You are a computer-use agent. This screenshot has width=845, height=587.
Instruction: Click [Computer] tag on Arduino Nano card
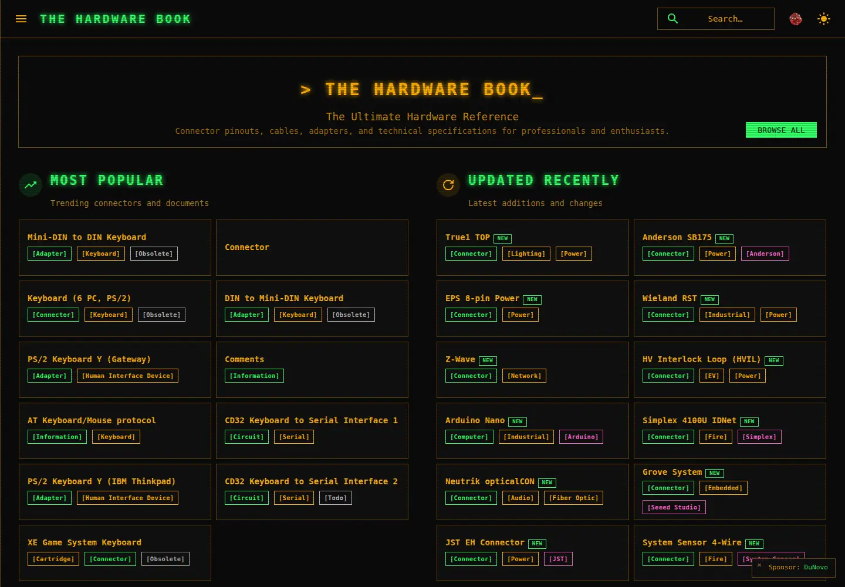pos(469,437)
